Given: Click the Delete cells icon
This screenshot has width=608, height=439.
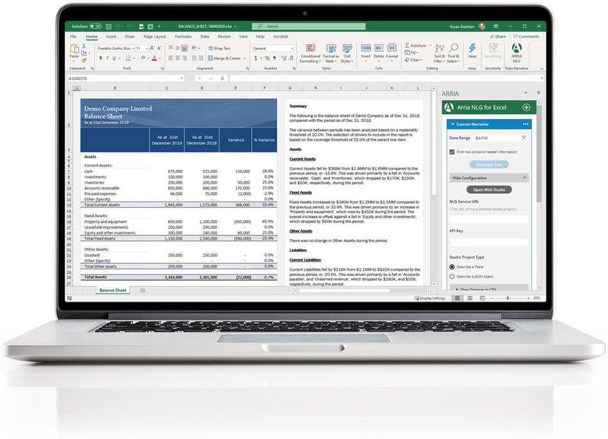Looking at the screenshot, I should point(379,48).
